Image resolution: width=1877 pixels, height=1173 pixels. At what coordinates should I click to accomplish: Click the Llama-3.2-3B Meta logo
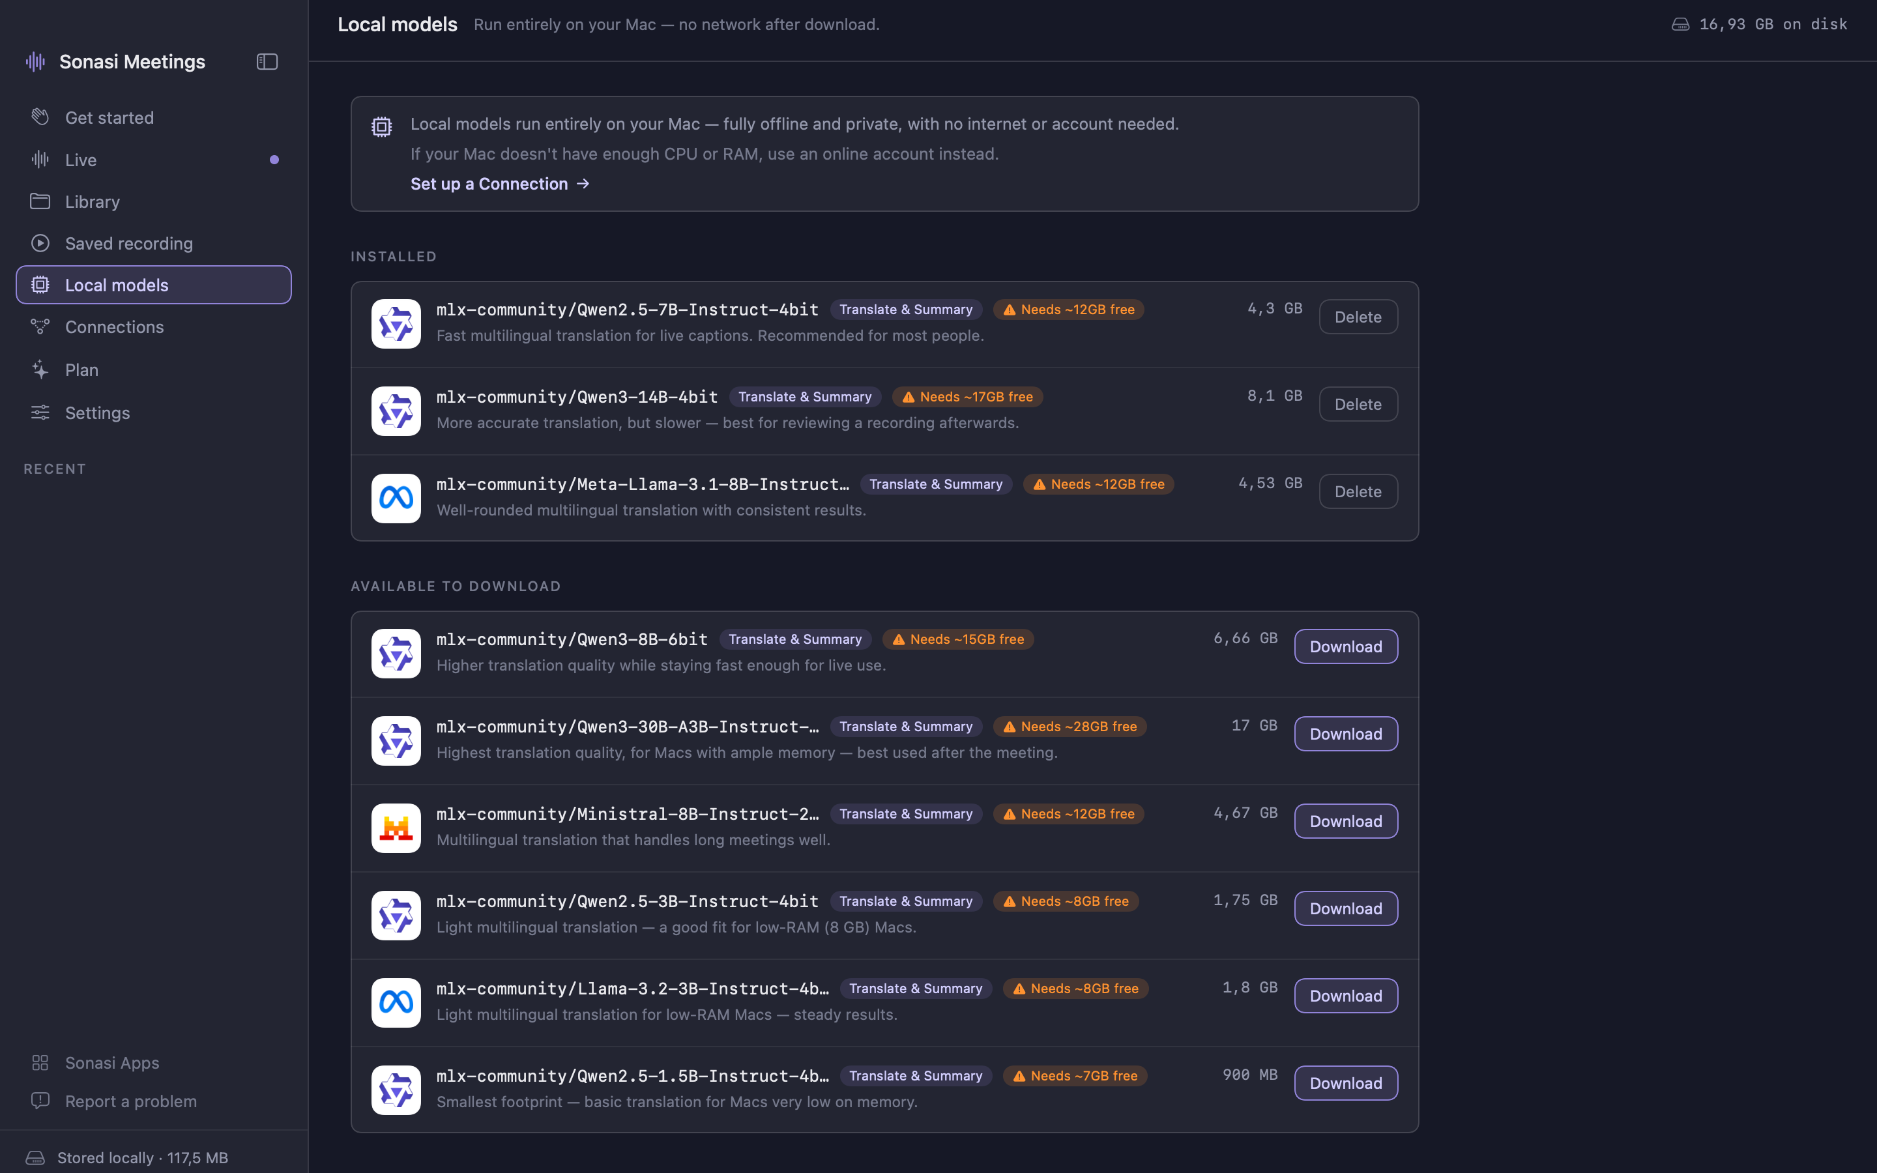pyautogui.click(x=396, y=1003)
